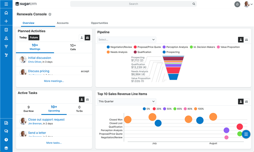
Task: Expand the Pipeline Select dropdown
Action: tap(126, 40)
